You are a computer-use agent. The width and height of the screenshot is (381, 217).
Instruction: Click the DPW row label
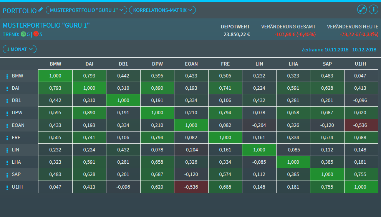coord(17,113)
